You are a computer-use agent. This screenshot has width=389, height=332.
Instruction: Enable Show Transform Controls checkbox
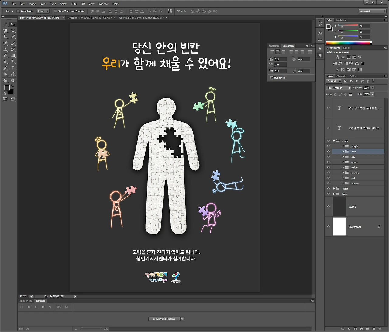click(55, 11)
